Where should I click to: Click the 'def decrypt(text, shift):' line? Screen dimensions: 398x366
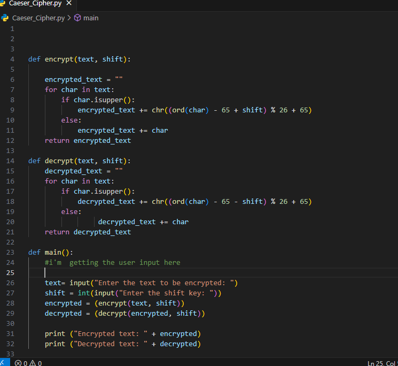(80, 161)
